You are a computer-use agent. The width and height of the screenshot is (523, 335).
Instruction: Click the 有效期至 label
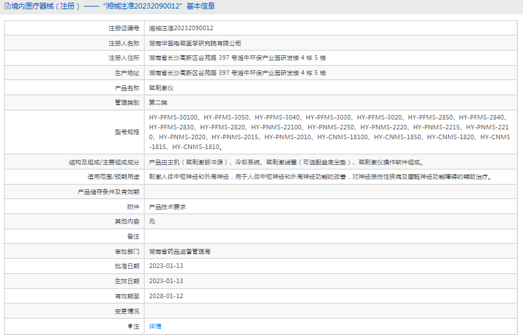tap(127, 296)
